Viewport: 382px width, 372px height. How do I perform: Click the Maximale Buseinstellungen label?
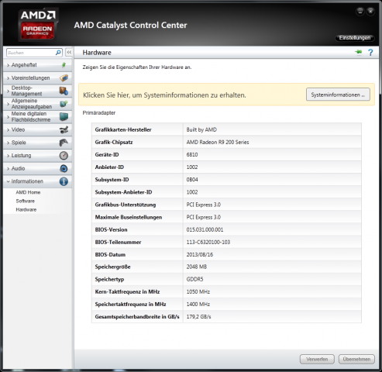129,217
